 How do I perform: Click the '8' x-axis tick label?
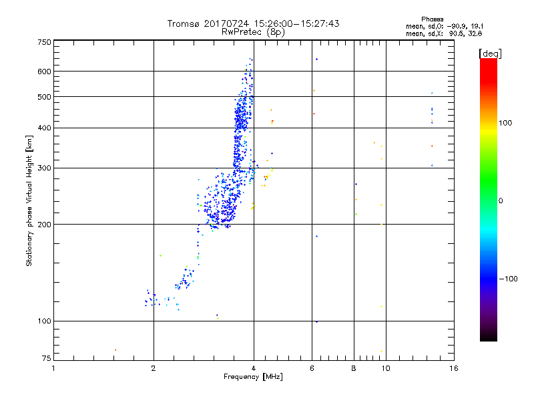tap(354, 368)
